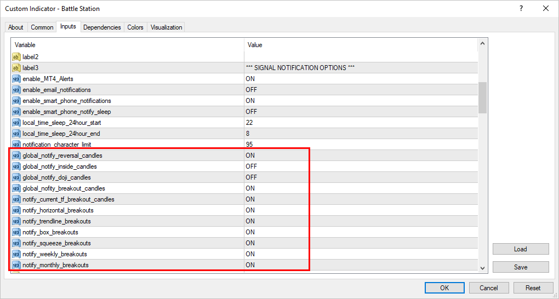The image size is (559, 299).
Task: Click the enable_MT4_Alerts variable icon
Action: 16,79
